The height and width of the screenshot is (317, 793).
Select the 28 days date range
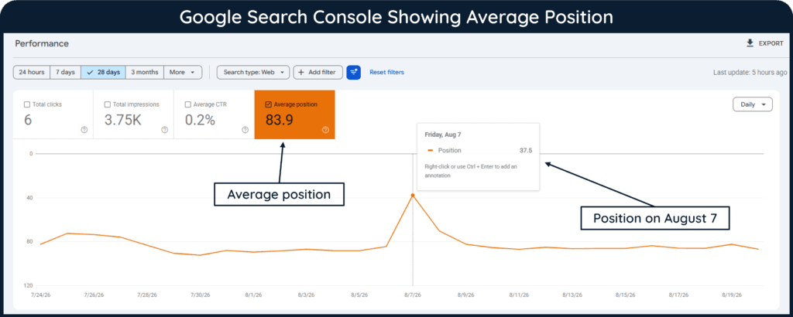pos(103,72)
